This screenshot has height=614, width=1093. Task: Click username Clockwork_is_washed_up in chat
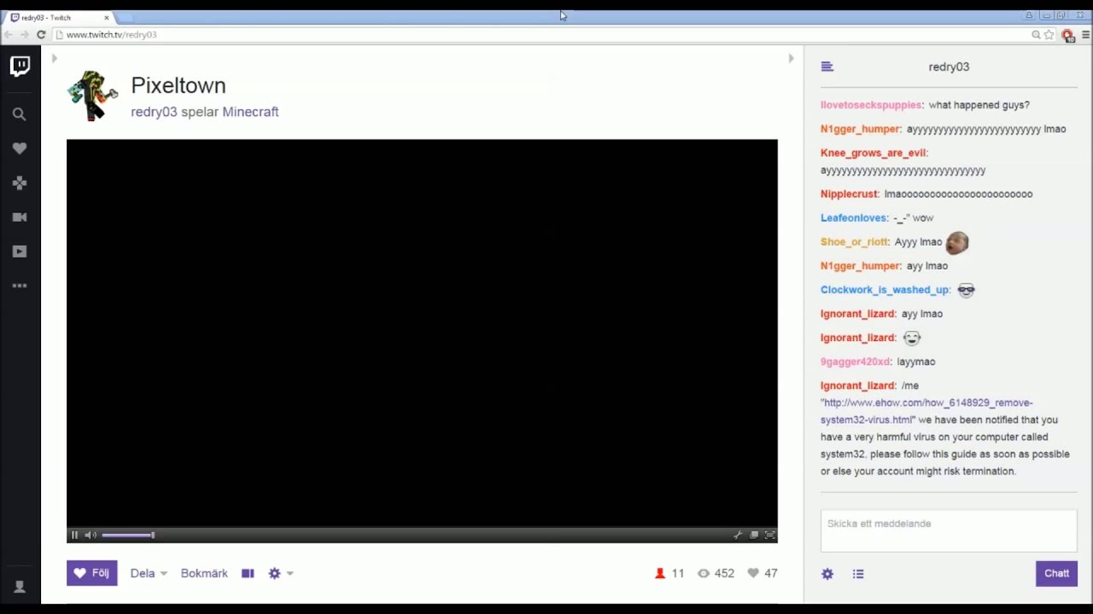point(885,289)
